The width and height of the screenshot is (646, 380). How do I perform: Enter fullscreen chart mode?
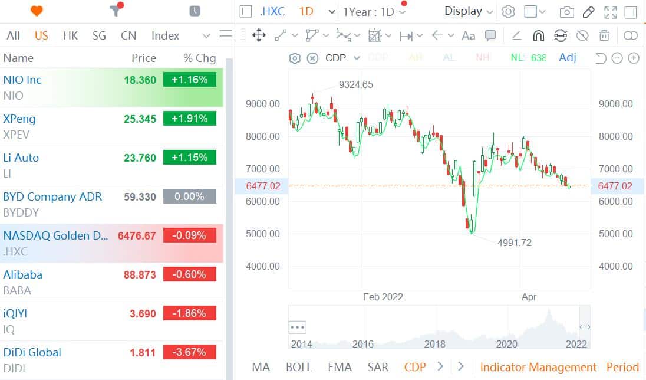611,12
